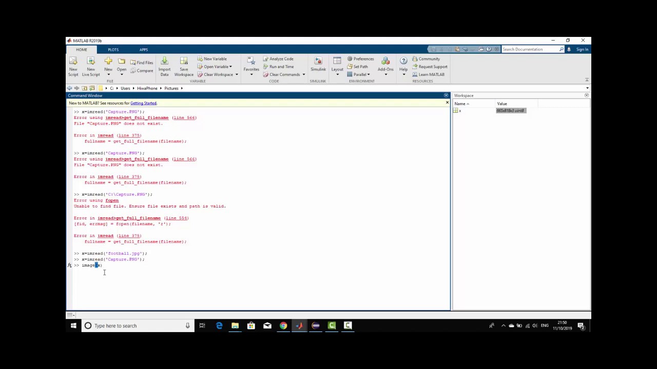Image resolution: width=657 pixels, height=369 pixels.
Task: Run Analyze Code
Action: point(278,58)
